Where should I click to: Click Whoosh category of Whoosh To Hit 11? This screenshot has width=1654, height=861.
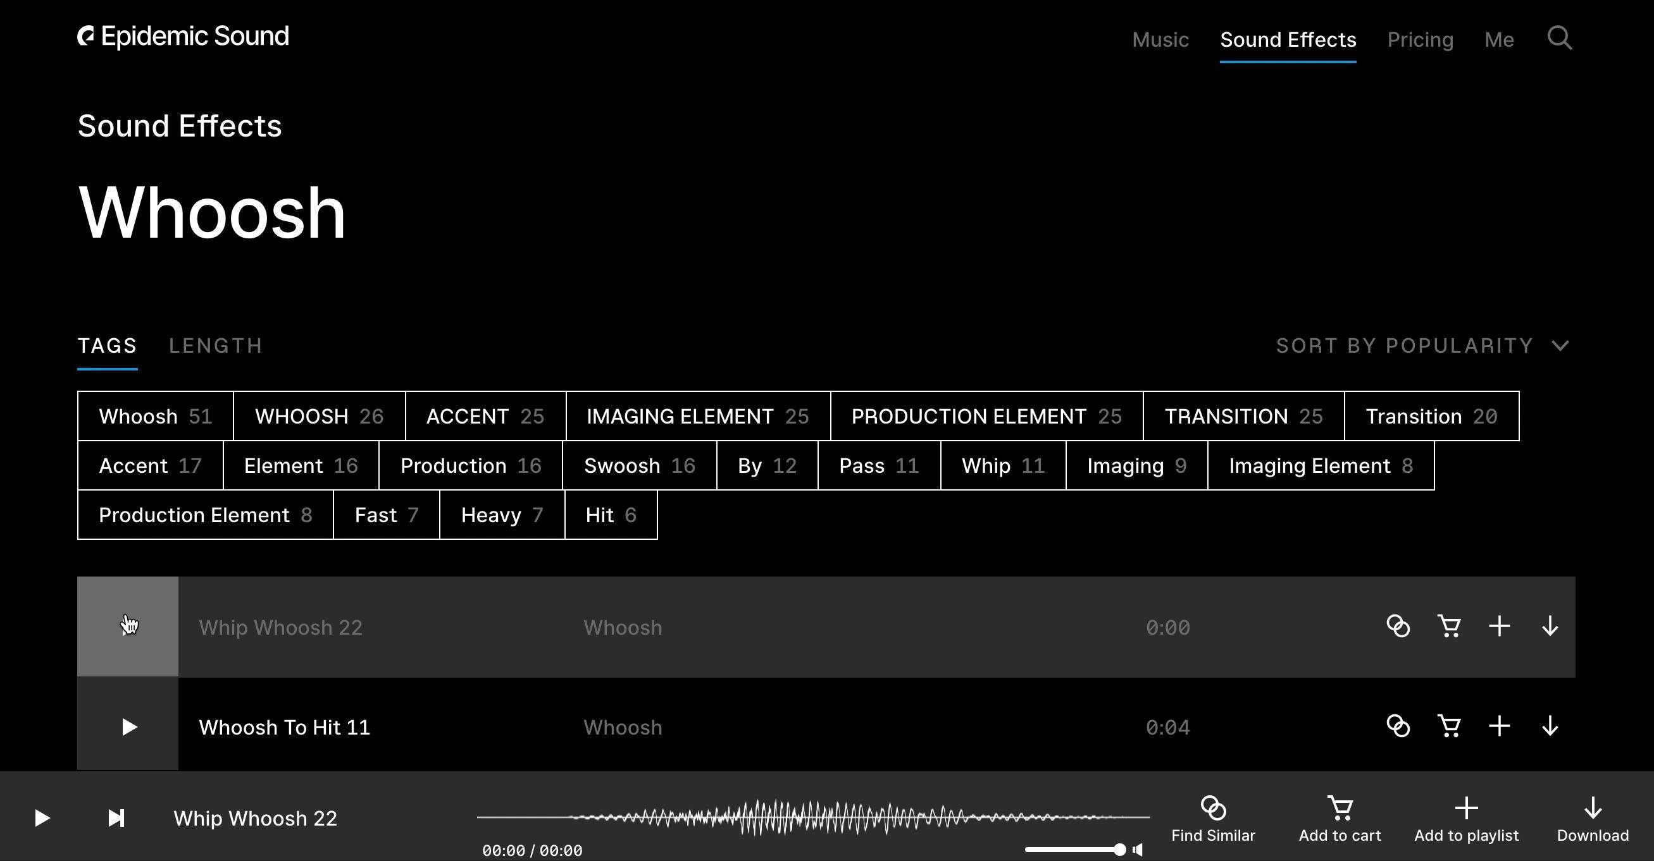click(x=623, y=727)
